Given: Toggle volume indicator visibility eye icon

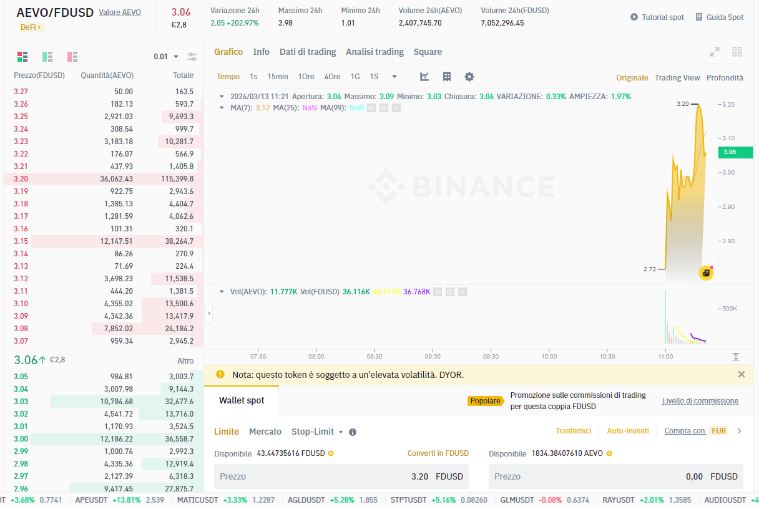Looking at the screenshot, I should point(438,291).
